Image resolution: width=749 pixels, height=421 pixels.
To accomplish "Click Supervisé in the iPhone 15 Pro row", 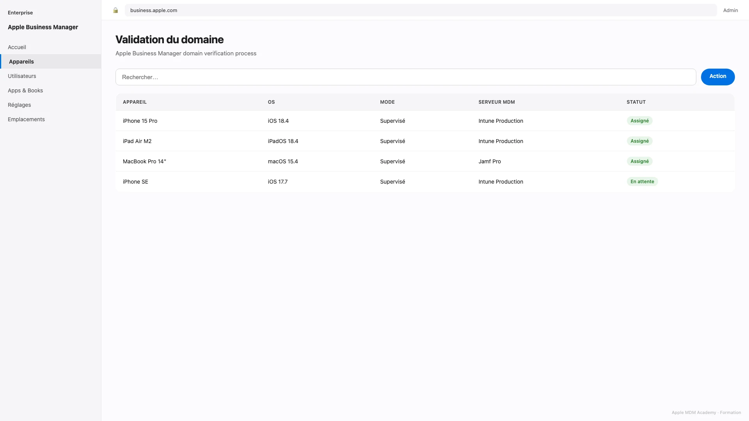I will pos(392,121).
